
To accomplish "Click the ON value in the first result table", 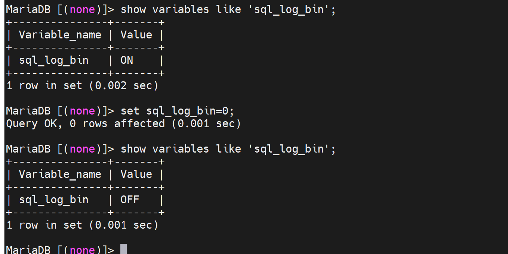I will (127, 60).
